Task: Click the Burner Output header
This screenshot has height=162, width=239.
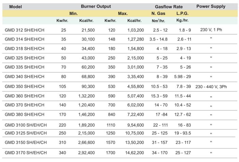Action: pos(96,6)
